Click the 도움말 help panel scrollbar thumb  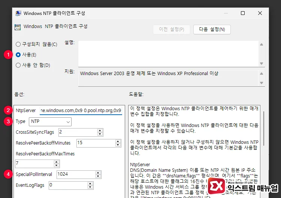pyautogui.click(x=264, y=128)
